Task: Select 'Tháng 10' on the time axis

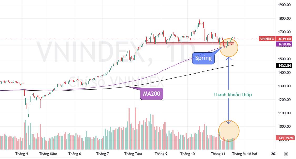Action: [187, 154]
